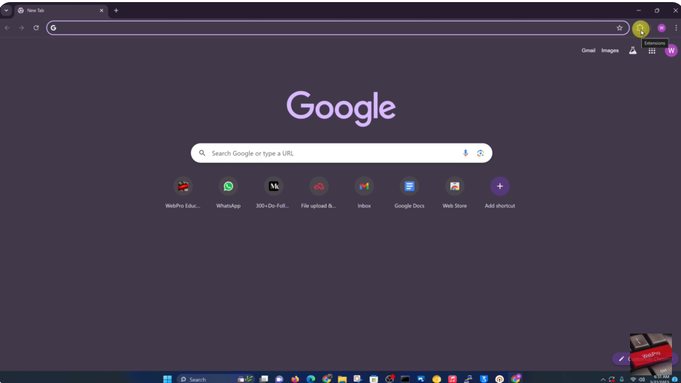
Task: Open a new tab with the plus button
Action: [x=116, y=10]
